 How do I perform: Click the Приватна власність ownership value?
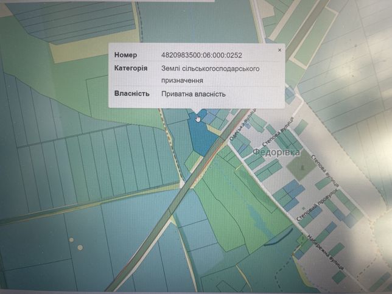(193, 94)
